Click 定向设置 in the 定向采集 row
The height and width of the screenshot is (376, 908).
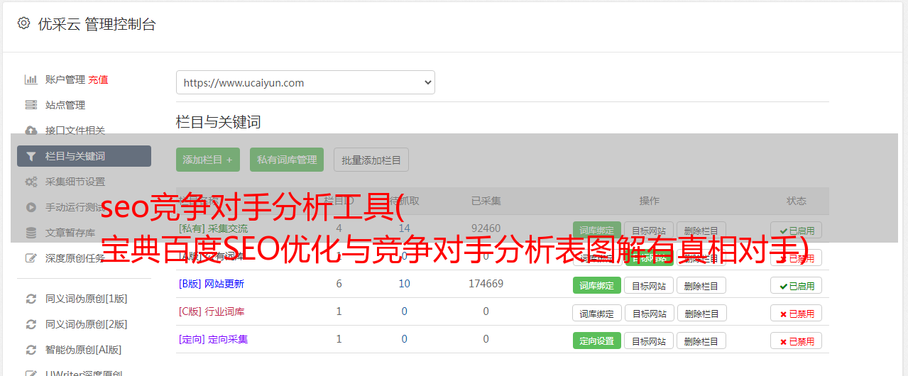pyautogui.click(x=597, y=341)
